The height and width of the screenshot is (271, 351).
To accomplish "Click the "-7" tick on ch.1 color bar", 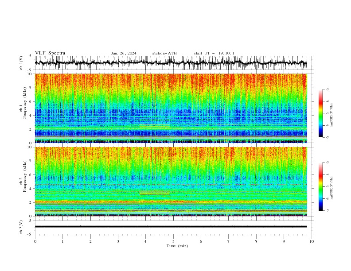I will pos(327,138).
